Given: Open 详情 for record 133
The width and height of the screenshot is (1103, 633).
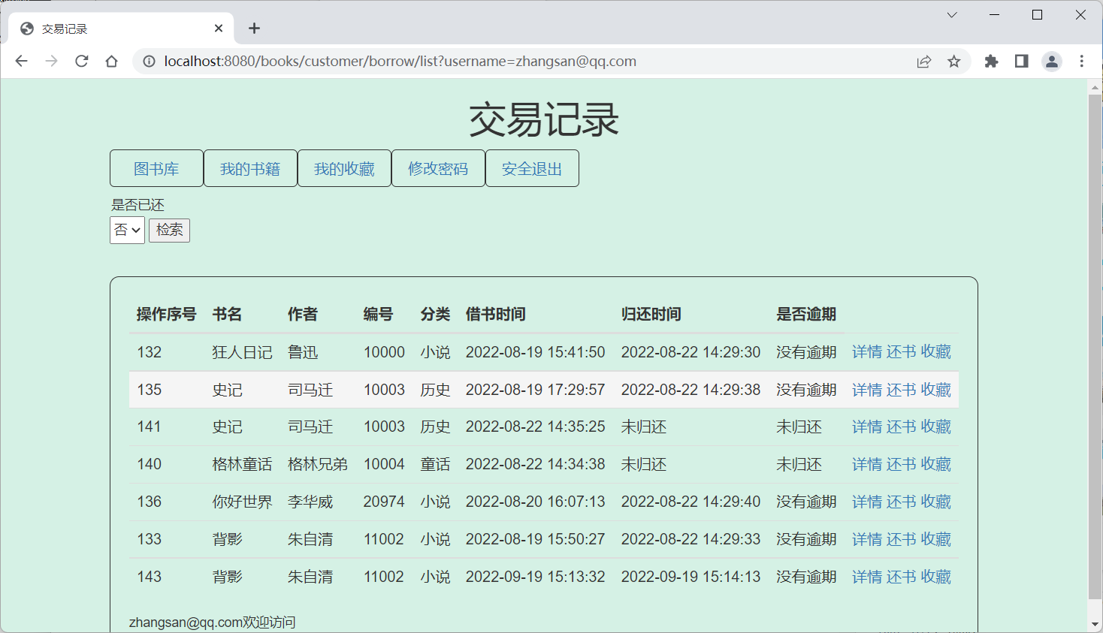Looking at the screenshot, I should [867, 539].
